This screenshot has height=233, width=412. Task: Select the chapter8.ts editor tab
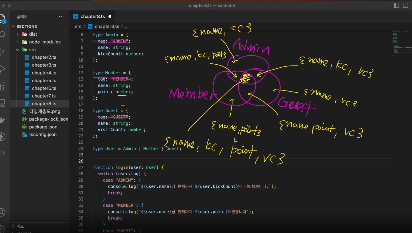[92, 16]
